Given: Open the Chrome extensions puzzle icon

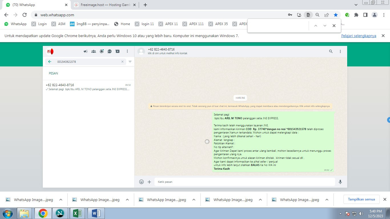Looking at the screenshot, I should [356, 15].
